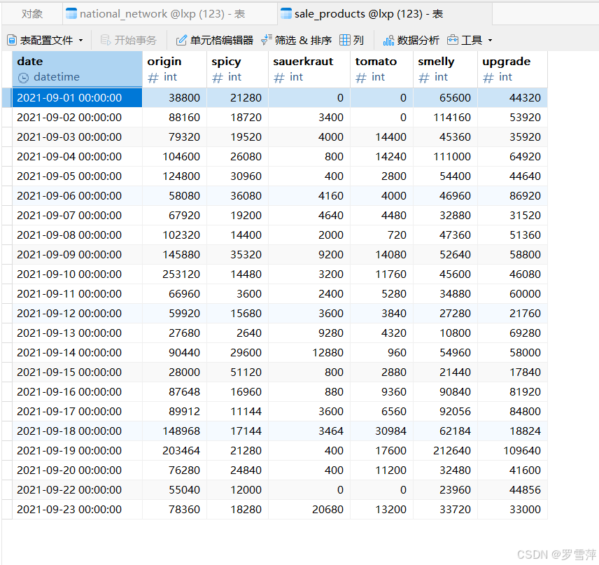
Task: Select tomato value 14240
Action: [381, 156]
